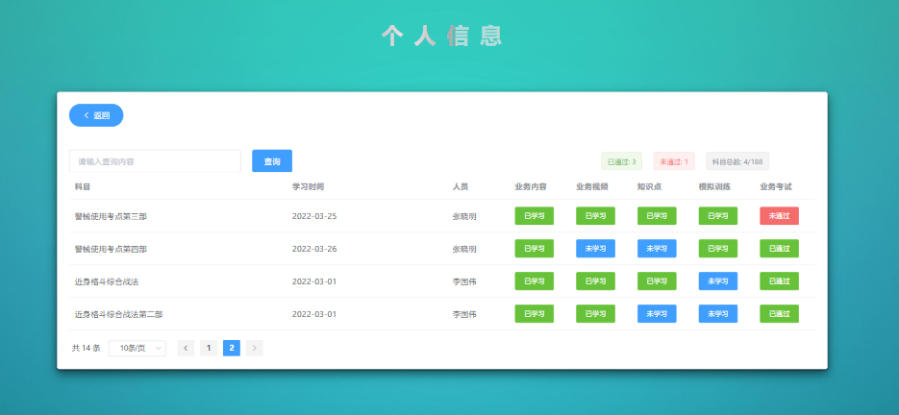Go back with the 返回 button
This screenshot has width=899, height=415.
96,115
